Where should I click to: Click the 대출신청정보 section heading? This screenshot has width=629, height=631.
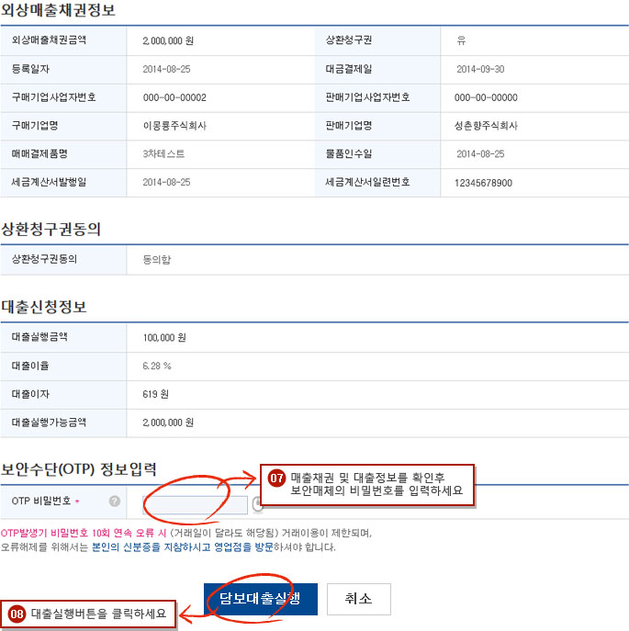point(44,307)
